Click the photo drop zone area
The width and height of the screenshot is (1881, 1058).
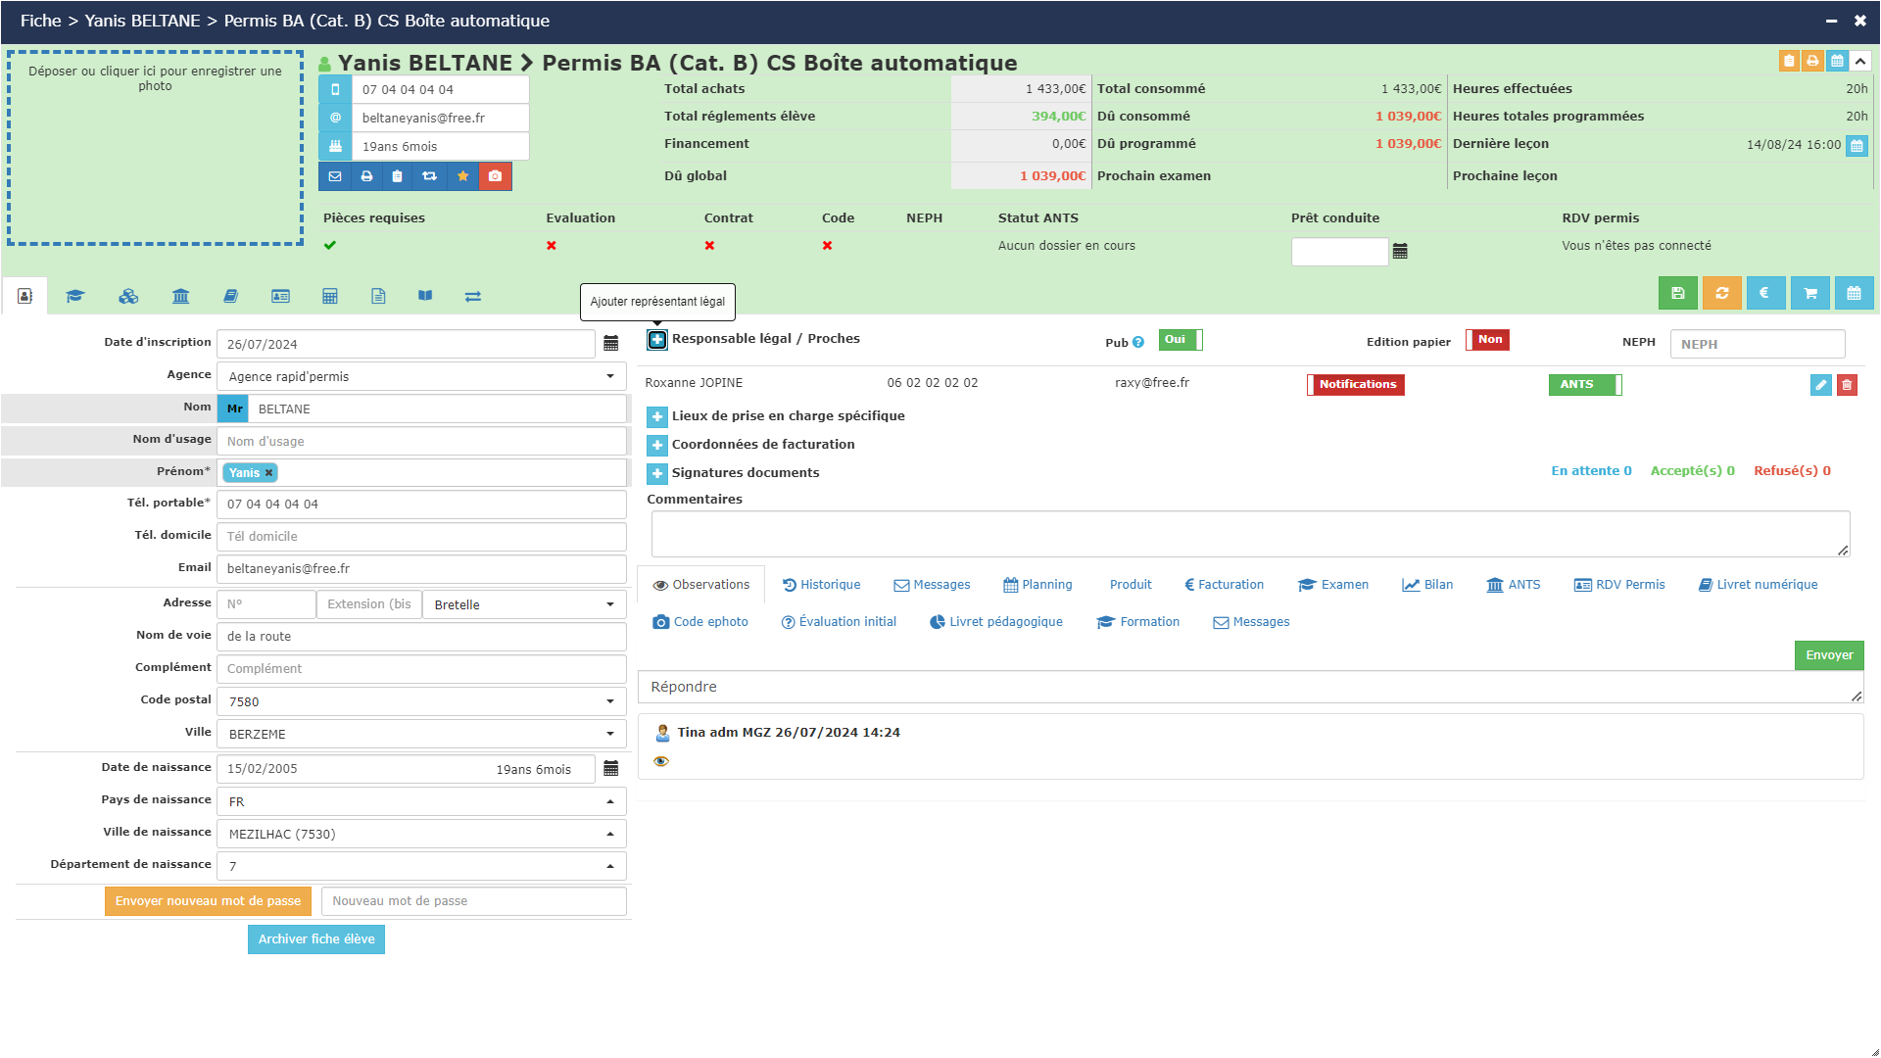pos(155,148)
